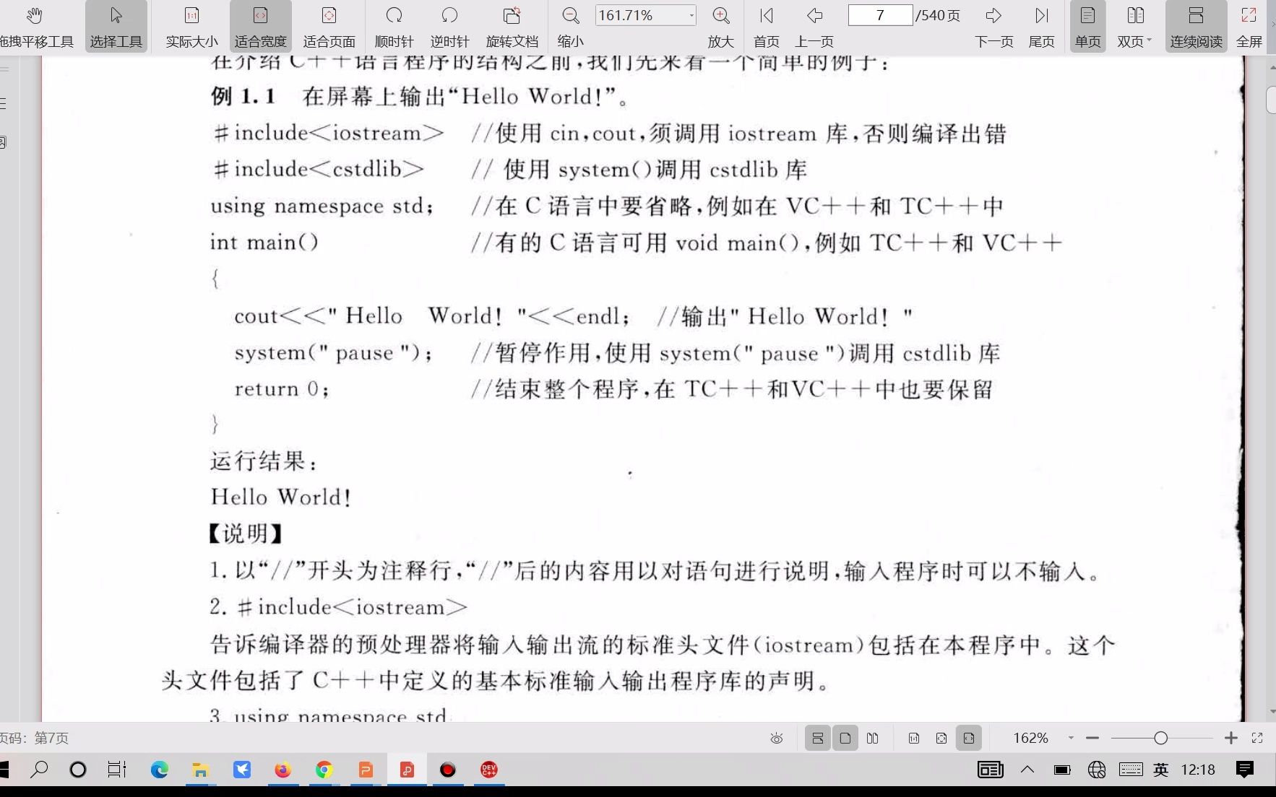Switch to two-page icon in status bar
This screenshot has width=1276, height=797.
click(x=873, y=738)
